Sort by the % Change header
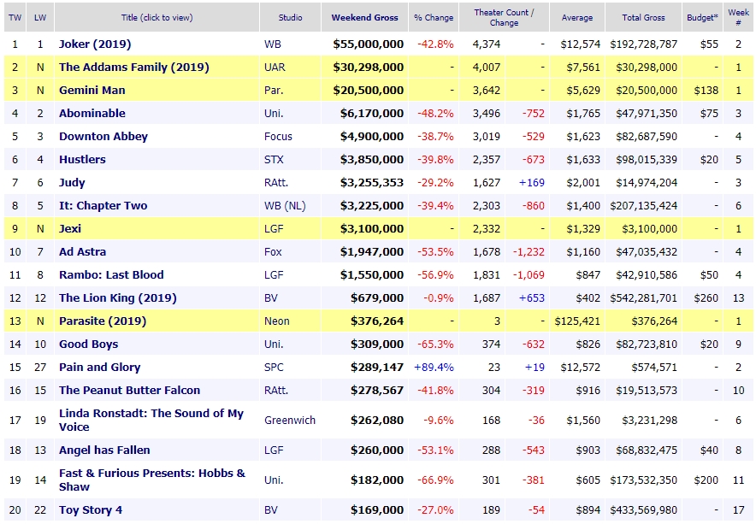The image size is (756, 524). point(434,18)
